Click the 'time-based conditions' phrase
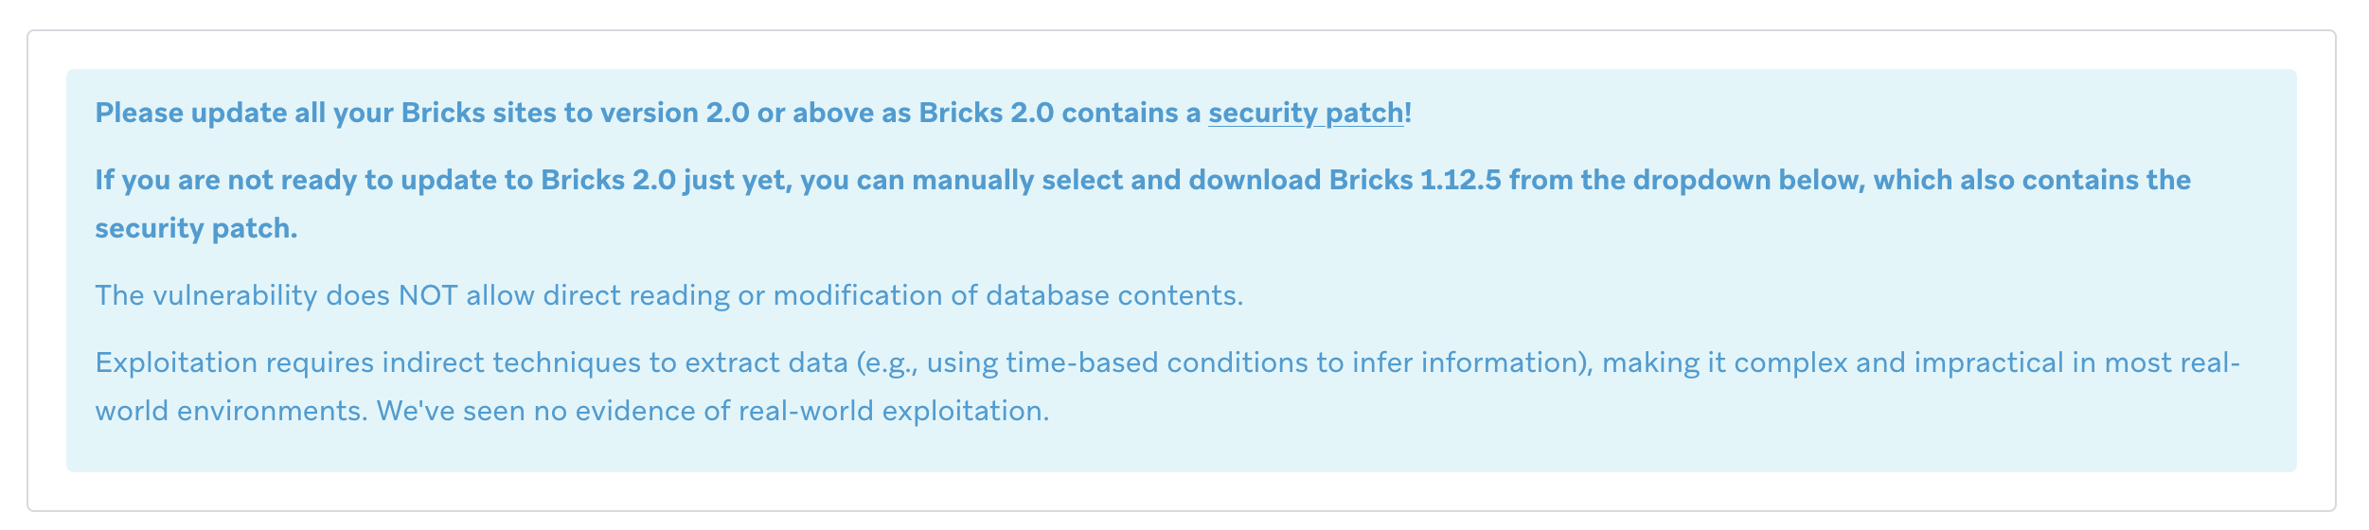The width and height of the screenshot is (2369, 530). (x=1175, y=362)
